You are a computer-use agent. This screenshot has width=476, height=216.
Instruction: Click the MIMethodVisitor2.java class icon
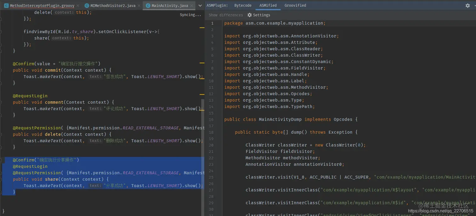(87, 5)
